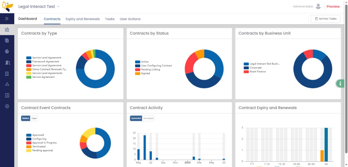Image resolution: width=348 pixels, height=167 pixels.
Task: Open the settings gear in sidebar
Action: pyautogui.click(x=7, y=106)
